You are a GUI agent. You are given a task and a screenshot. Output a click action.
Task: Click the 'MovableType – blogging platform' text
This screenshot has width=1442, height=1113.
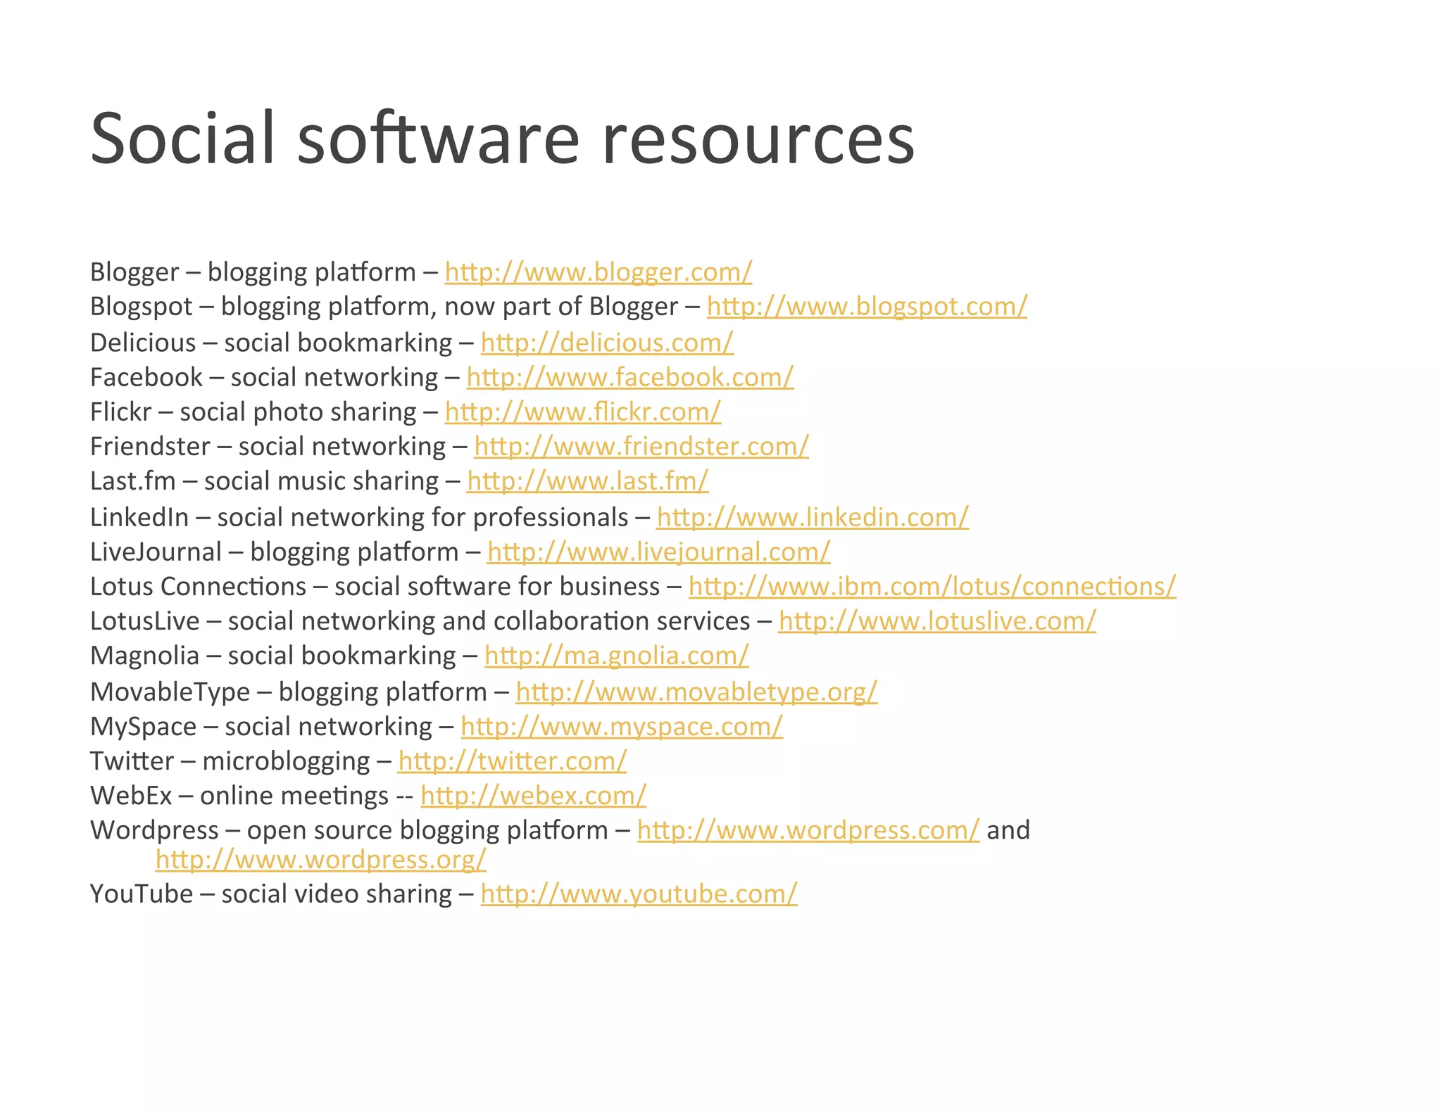tap(289, 692)
